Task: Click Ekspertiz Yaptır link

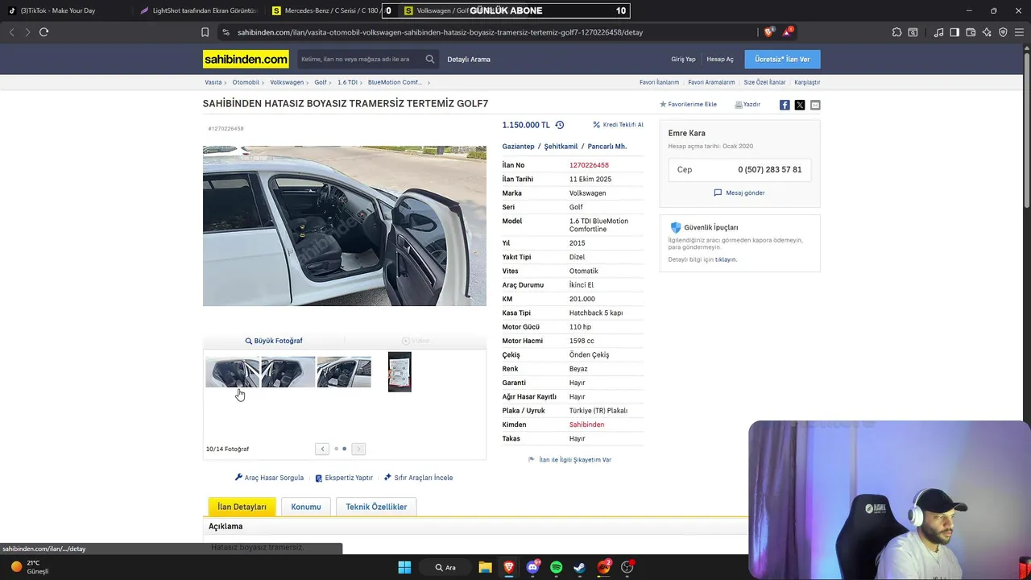Action: 344,478
